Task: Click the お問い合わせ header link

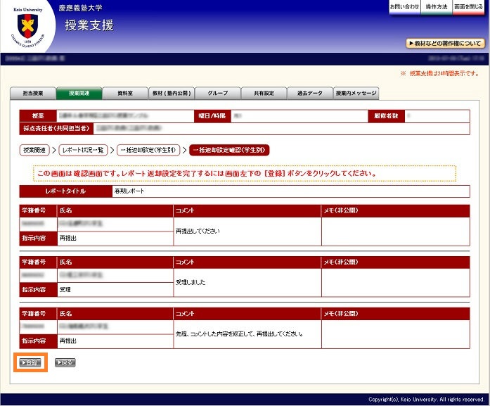Action: click(x=405, y=7)
